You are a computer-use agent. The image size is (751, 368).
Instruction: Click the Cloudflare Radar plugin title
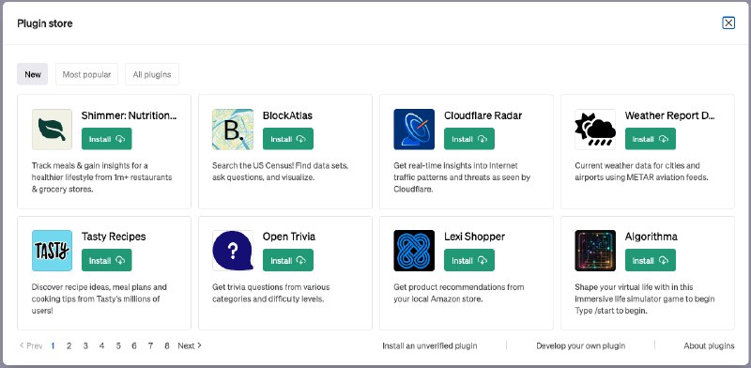(x=483, y=115)
